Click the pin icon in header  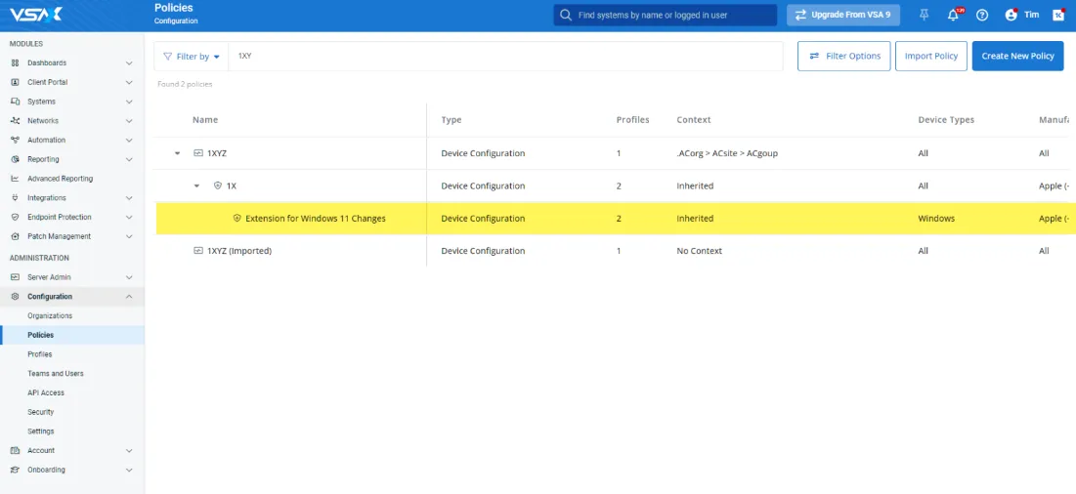point(924,16)
